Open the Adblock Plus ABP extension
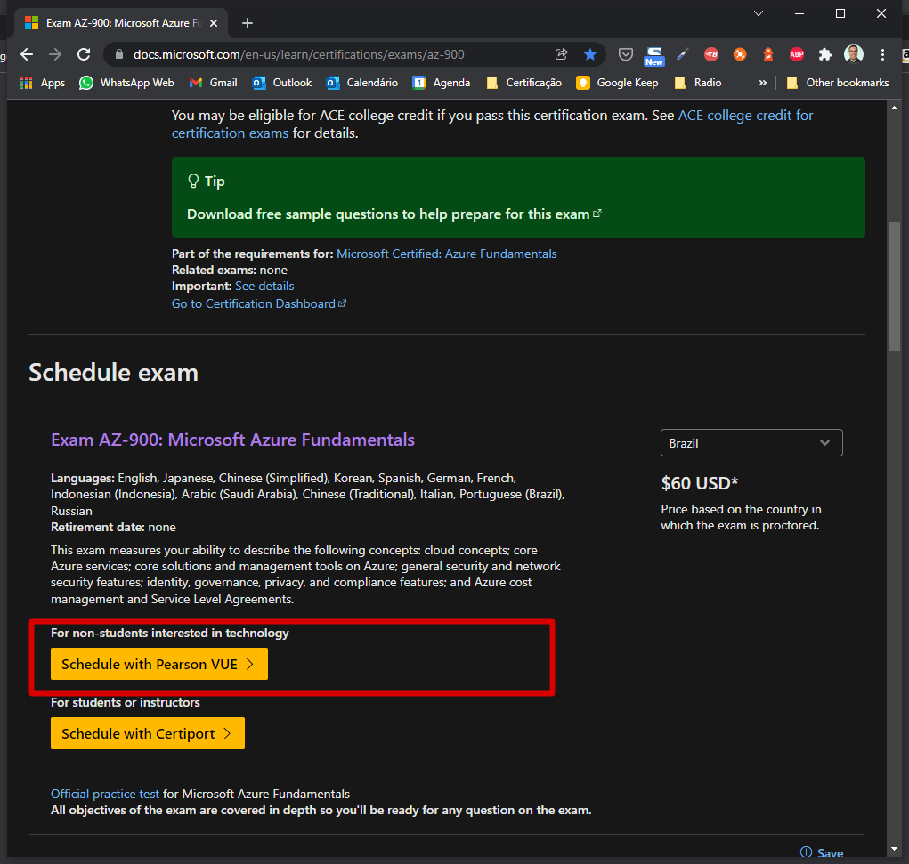The height and width of the screenshot is (864, 909). pos(797,54)
